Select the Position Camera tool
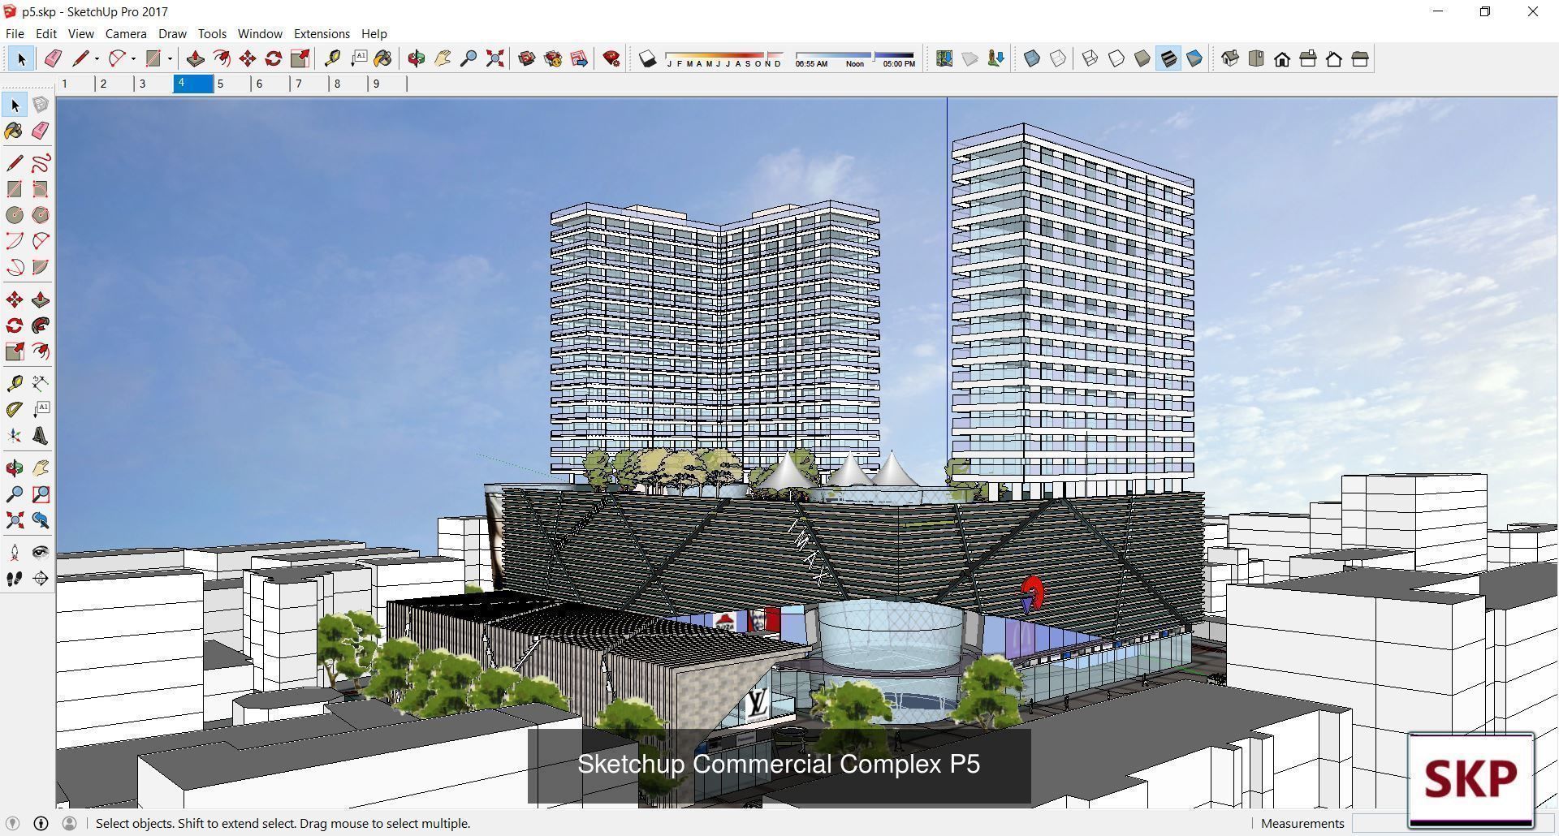The height and width of the screenshot is (836, 1559). click(x=15, y=553)
